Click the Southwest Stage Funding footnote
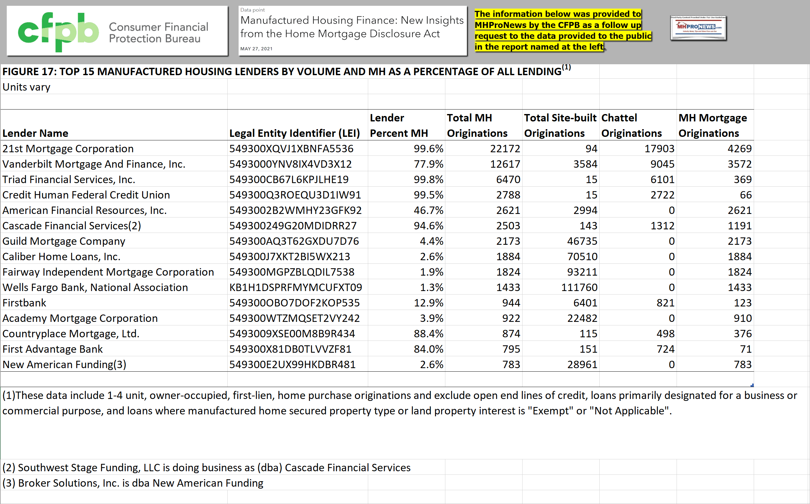 [206, 467]
